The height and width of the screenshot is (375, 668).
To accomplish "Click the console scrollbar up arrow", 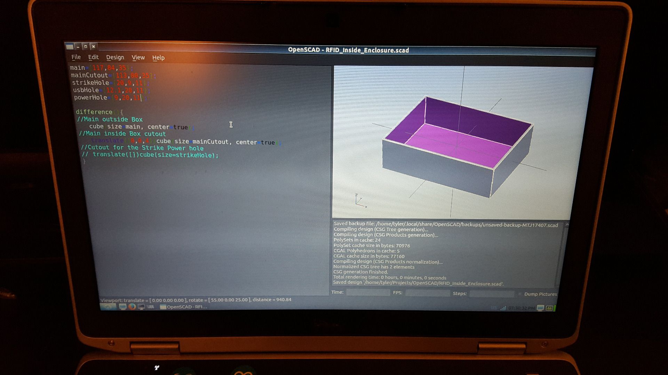I will 567,225.
